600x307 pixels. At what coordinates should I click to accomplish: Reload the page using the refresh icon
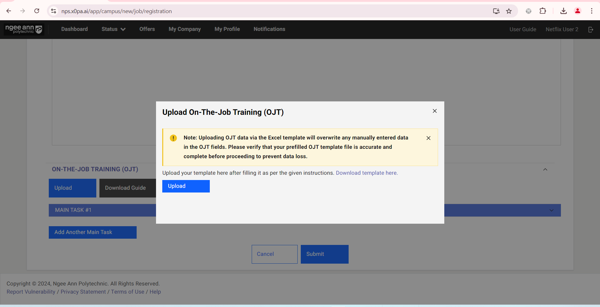click(37, 11)
